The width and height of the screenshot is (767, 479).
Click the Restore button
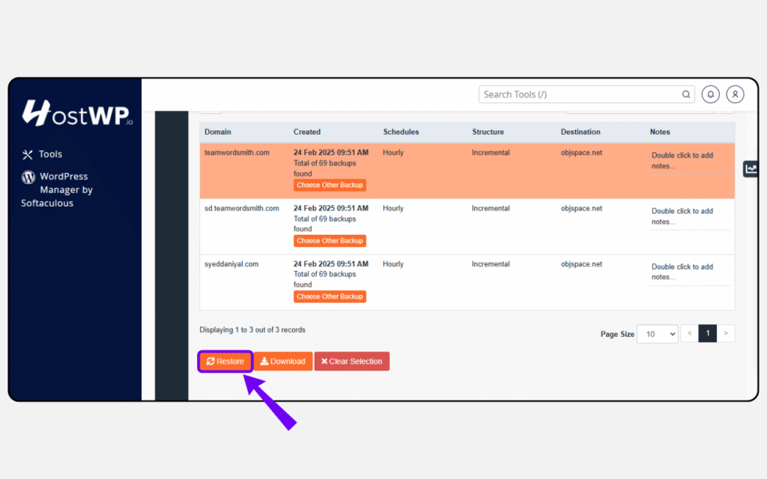[225, 361]
